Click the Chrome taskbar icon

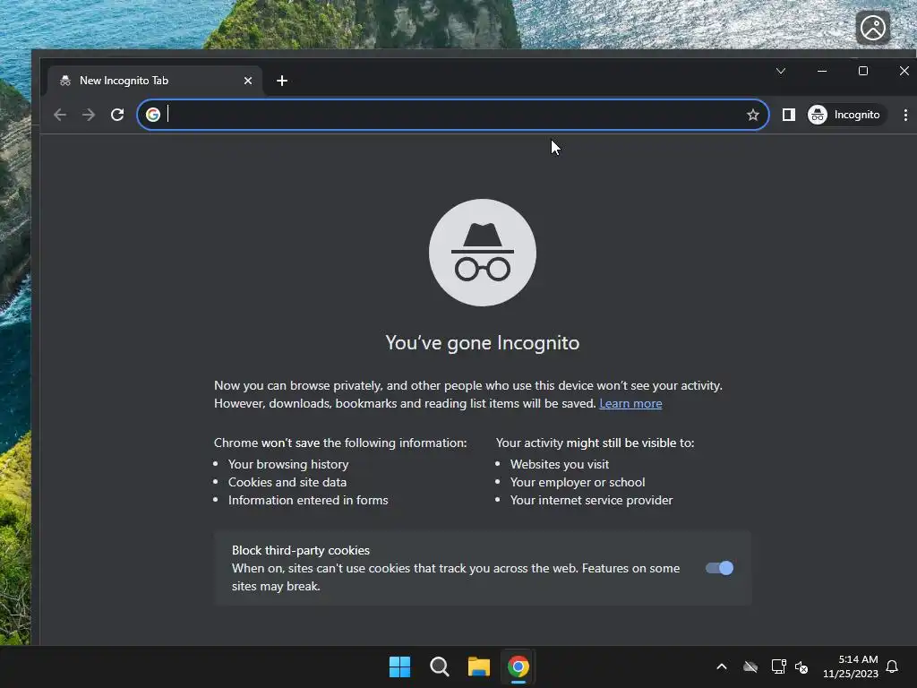(x=518, y=666)
